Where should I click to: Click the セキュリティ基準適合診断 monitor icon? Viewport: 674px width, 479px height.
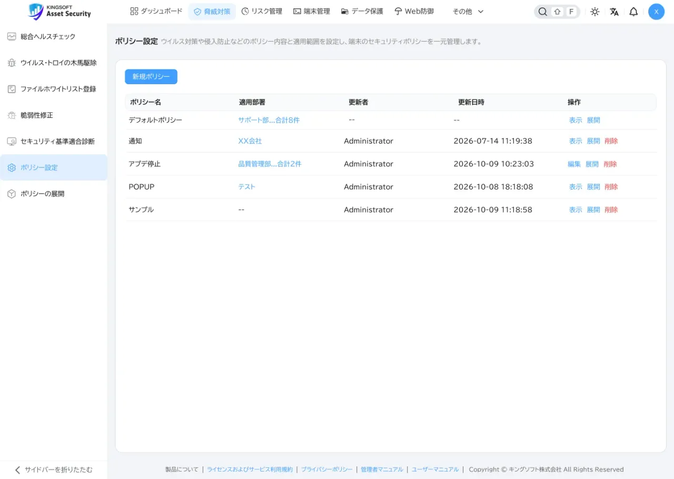pos(12,141)
